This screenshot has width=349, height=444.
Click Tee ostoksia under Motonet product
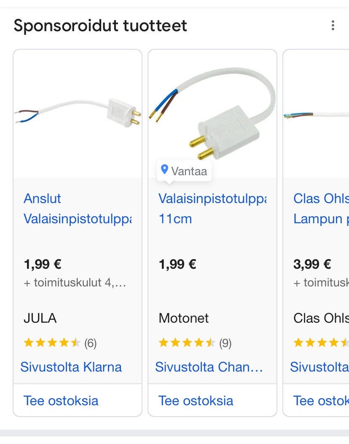coord(196,400)
